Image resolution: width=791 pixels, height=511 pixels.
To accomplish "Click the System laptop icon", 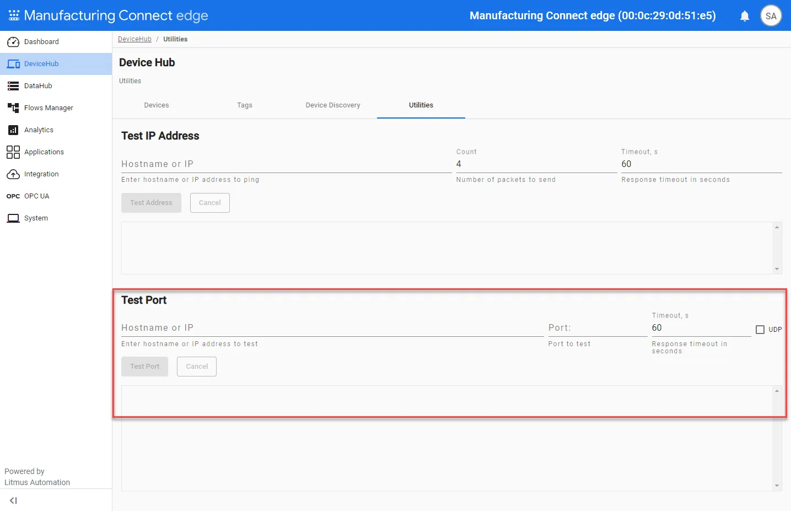I will coord(13,218).
